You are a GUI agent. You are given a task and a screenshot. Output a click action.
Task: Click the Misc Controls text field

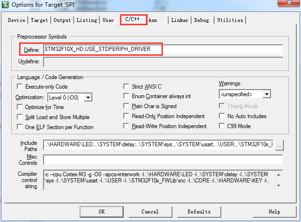162,160
